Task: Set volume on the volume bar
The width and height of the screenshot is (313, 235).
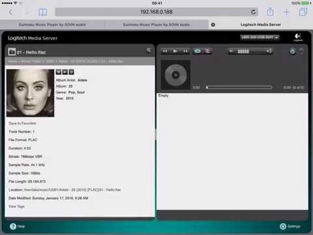Action: 251,52
